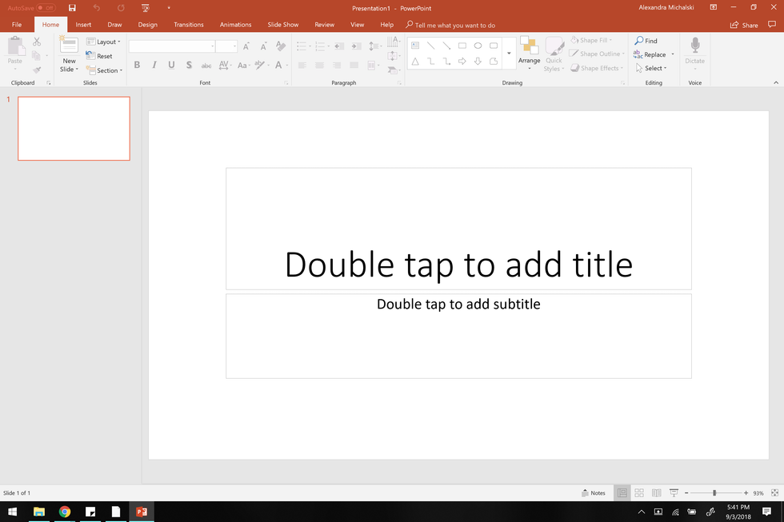Toggle Normal view button in status bar
Viewport: 784px width, 522px height.
click(622, 493)
